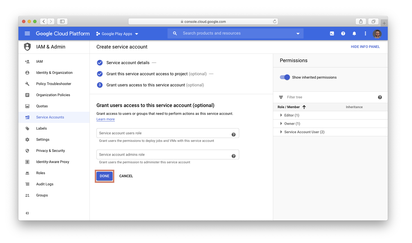Expand Owner (1) role
This screenshot has width=412, height=243.
pyautogui.click(x=281, y=123)
